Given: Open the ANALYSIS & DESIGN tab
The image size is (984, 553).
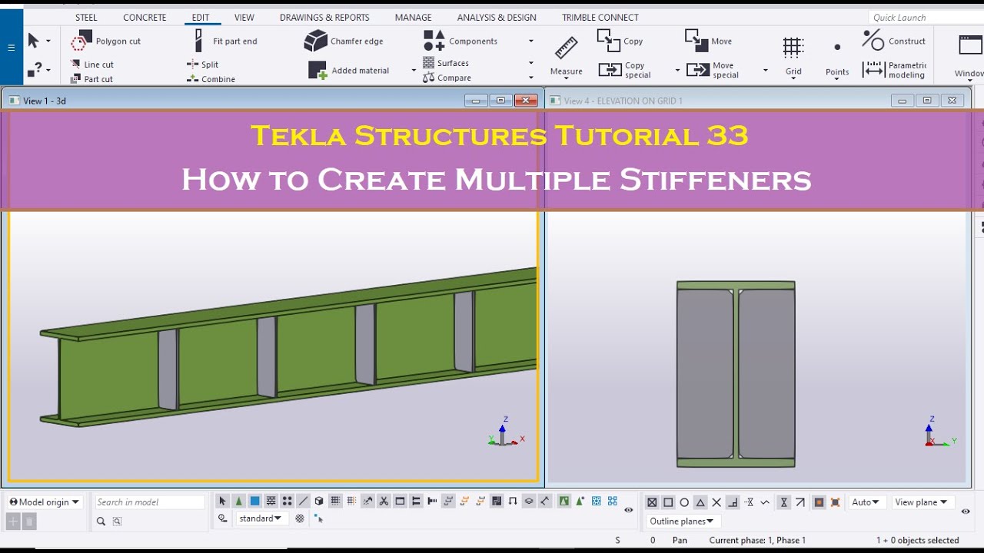Looking at the screenshot, I should 497,17.
